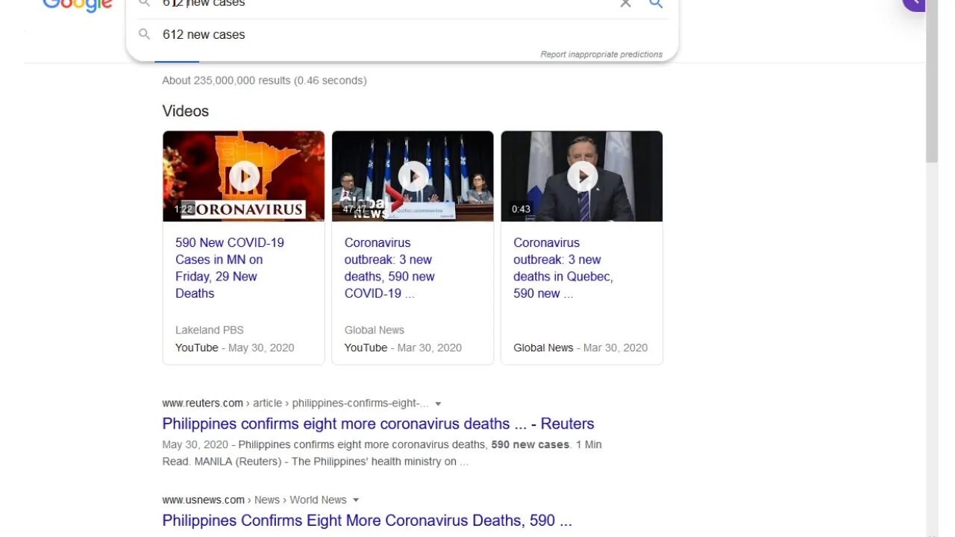Screen dimensions: 955x537
Task: Click the www.usnews.com breadcrumb URL
Action: (254, 500)
